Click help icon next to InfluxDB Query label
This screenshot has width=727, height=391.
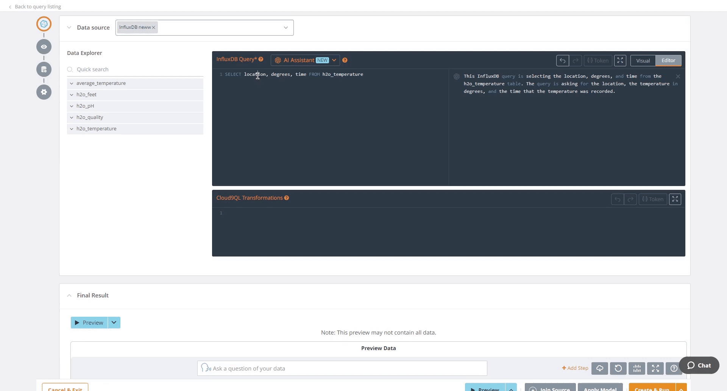261,59
